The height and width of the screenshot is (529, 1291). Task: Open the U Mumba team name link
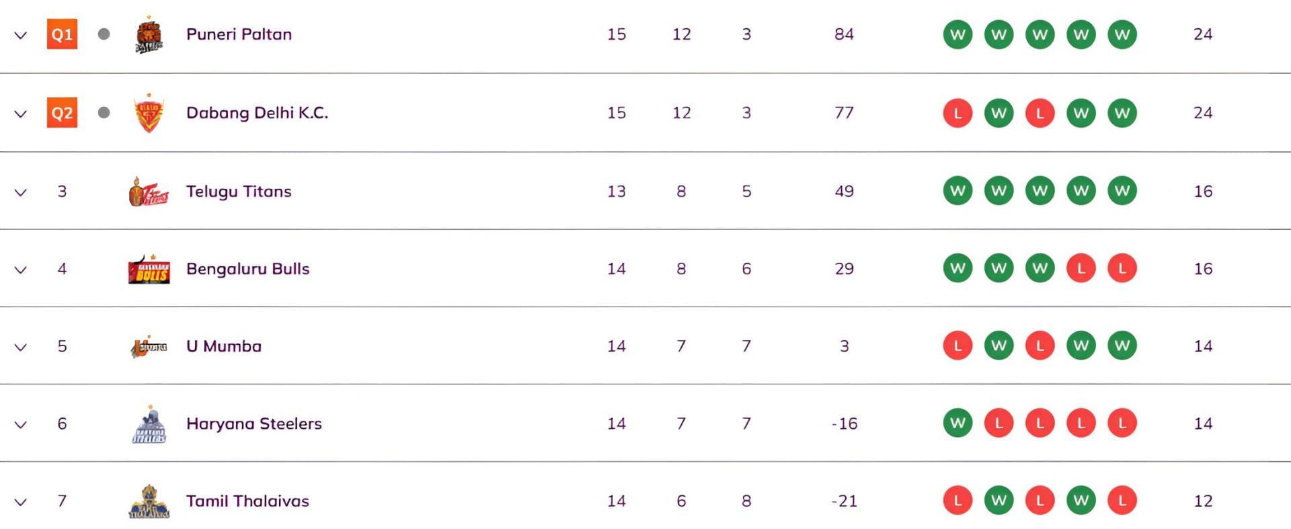pyautogui.click(x=223, y=346)
